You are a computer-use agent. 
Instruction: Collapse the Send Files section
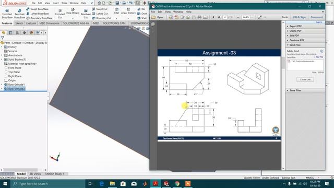pyautogui.click(x=305, y=45)
